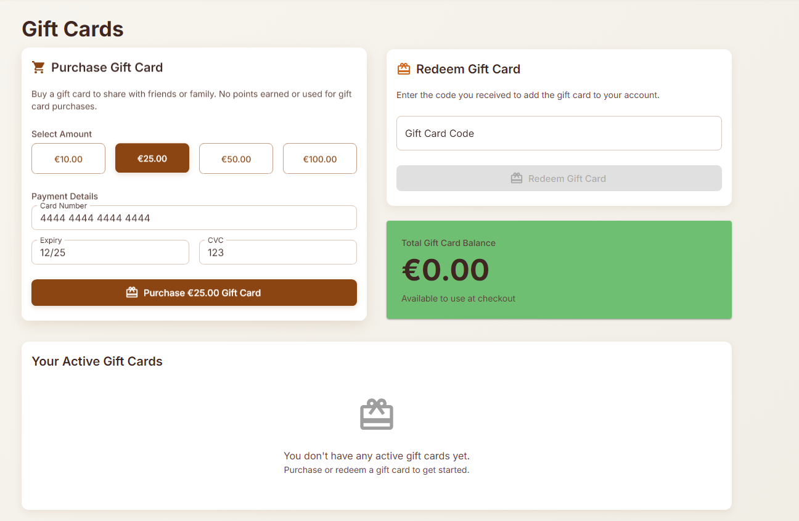Click the orange gift card icon beside Redeem heading

[x=404, y=69]
